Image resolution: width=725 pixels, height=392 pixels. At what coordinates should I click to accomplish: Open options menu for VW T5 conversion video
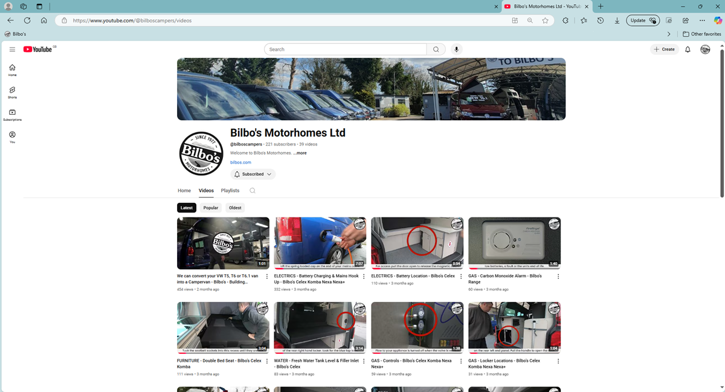click(x=267, y=277)
